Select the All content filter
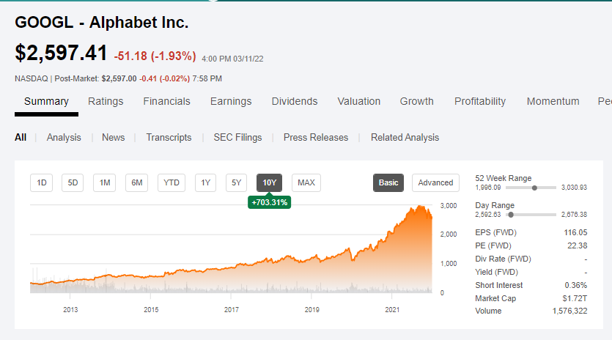Screen dimensions: 612x340 [x=21, y=138]
